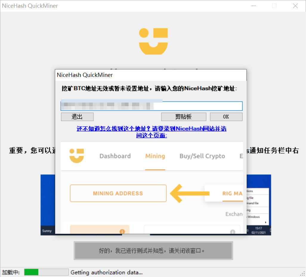
Task: Click the Sunny weather label in background screenshot
Action: point(47,231)
